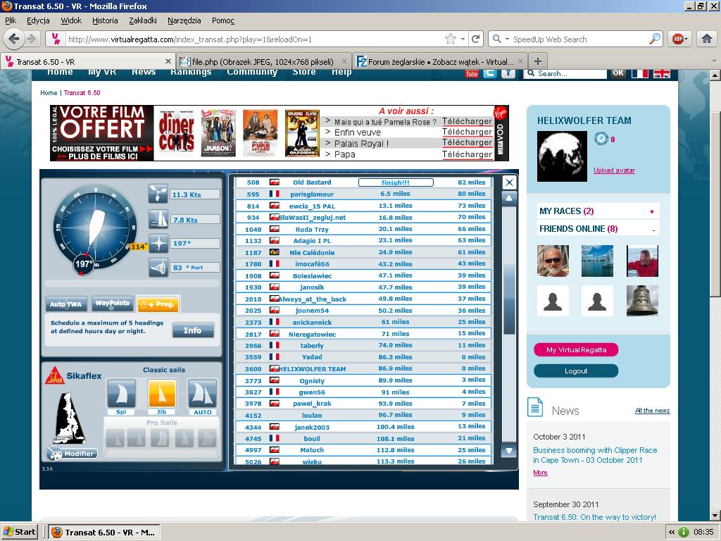721x541 pixels.
Task: Click the heading compass star icon
Action: 158,244
